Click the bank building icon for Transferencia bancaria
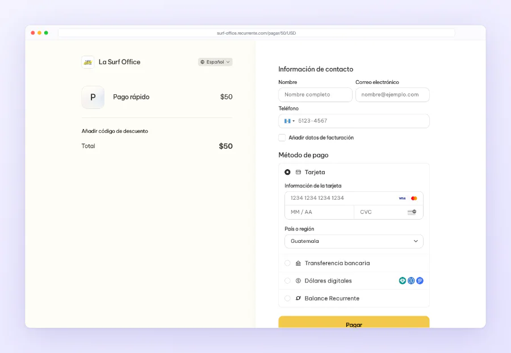 [x=298, y=263]
